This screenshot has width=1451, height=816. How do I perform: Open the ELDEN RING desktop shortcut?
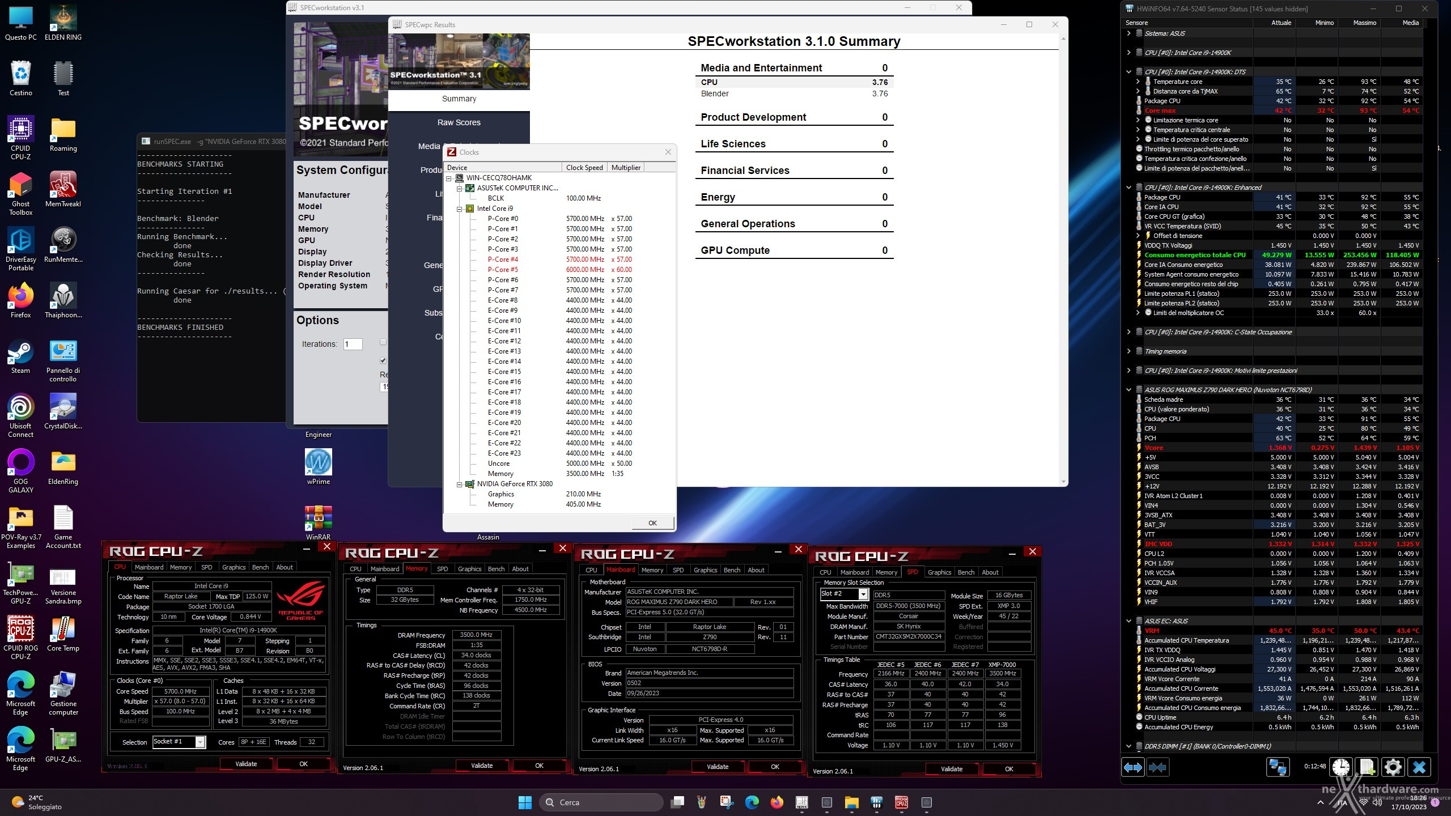[x=63, y=23]
